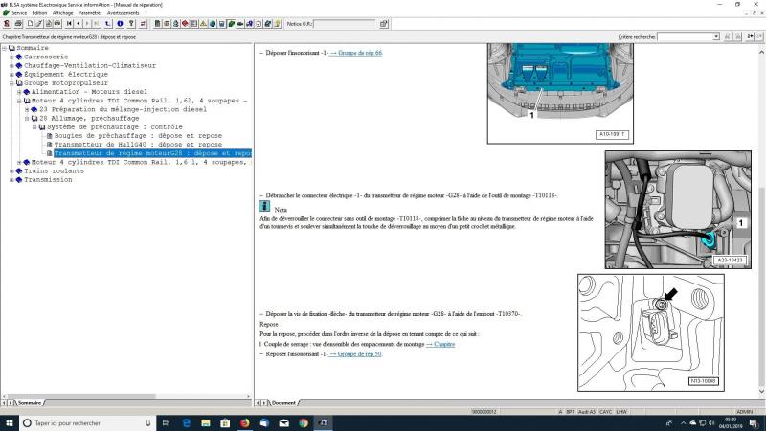Click the first icon in ELSA toolbar
The height and width of the screenshot is (431, 766).
pos(7,23)
